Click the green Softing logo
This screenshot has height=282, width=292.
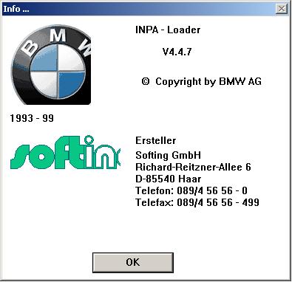(x=65, y=153)
